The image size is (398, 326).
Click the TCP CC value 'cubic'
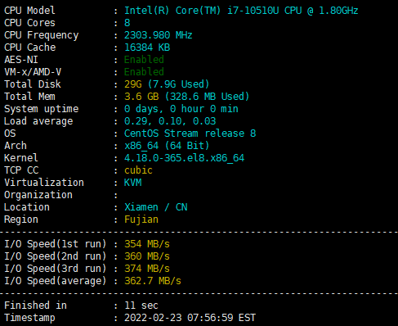pyautogui.click(x=138, y=170)
